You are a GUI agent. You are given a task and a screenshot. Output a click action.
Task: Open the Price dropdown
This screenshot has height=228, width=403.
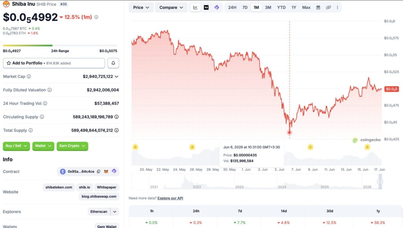click(141, 7)
